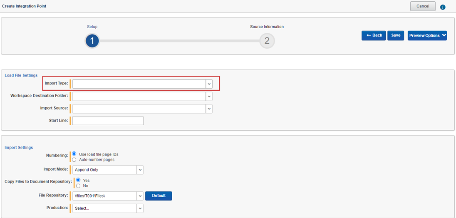The height and width of the screenshot is (218, 456).
Task: Click the Import Mode label
Action: pos(56,169)
